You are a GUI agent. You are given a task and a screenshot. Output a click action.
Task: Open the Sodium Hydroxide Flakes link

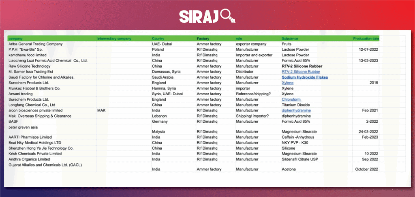point(305,77)
